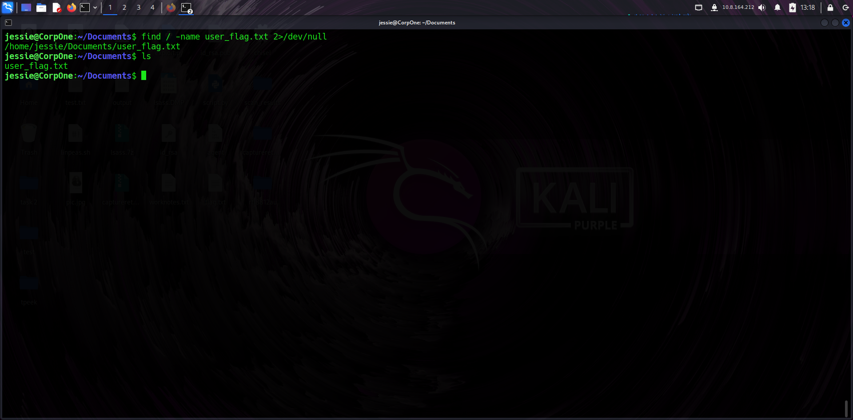Screen dimensions: 853x420
Task: Show notifications via the bell icon
Action: click(x=777, y=8)
